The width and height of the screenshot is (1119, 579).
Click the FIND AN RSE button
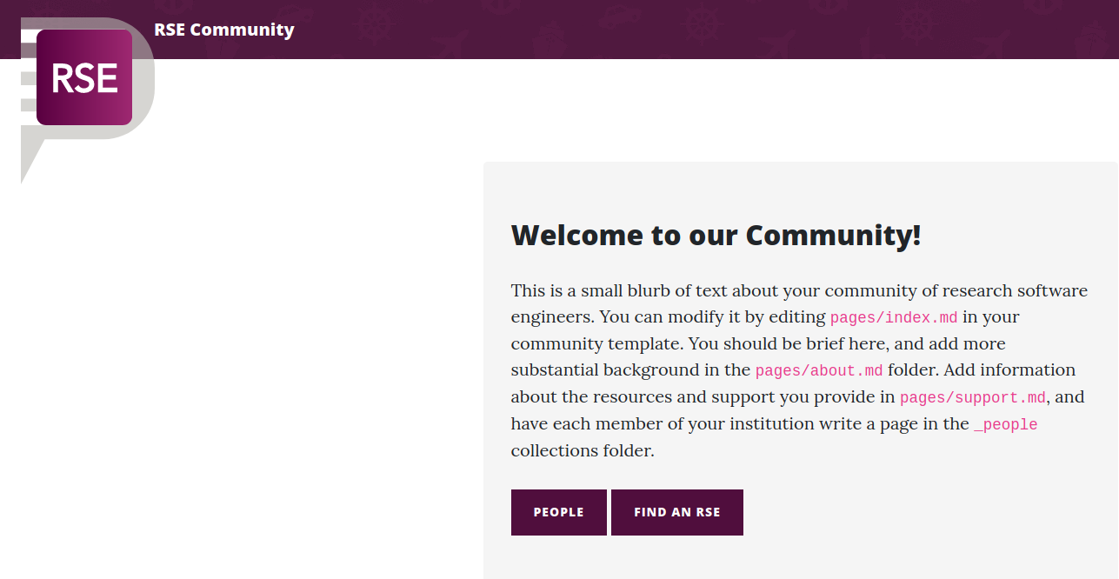(x=676, y=512)
